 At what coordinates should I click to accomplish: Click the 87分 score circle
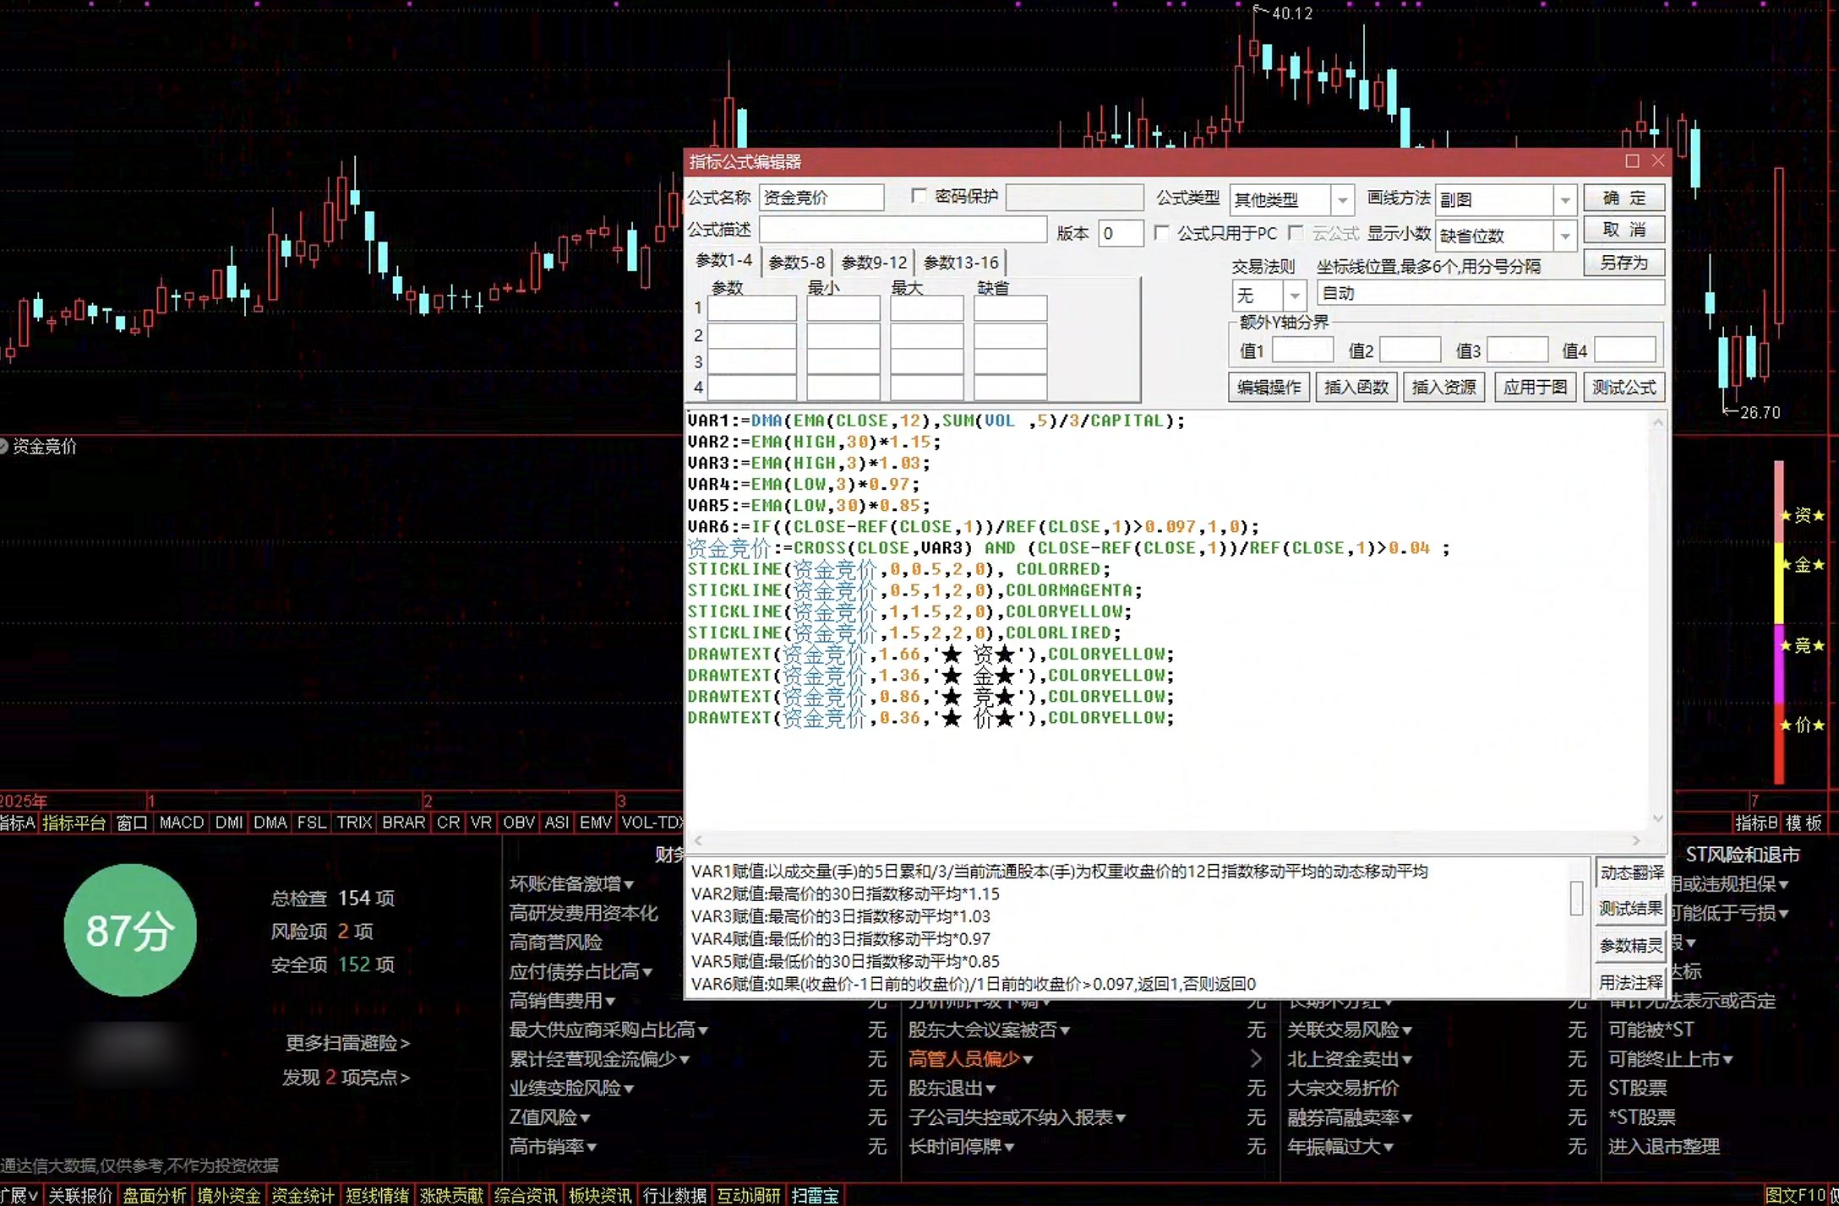130,931
